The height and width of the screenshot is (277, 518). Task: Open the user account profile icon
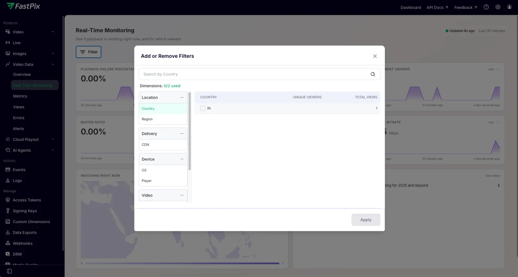click(509, 7)
